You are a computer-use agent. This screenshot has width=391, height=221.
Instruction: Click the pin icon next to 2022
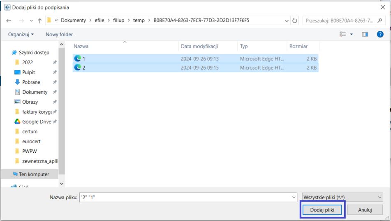pyautogui.click(x=55, y=63)
